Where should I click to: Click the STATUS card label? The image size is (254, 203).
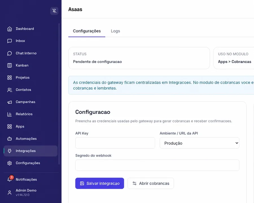(x=80, y=54)
